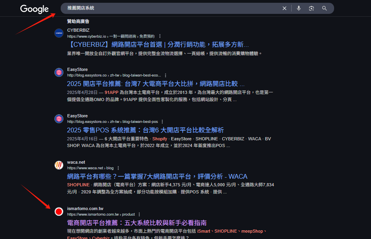Open the 電商開店平台推薦 result title

[137, 223]
